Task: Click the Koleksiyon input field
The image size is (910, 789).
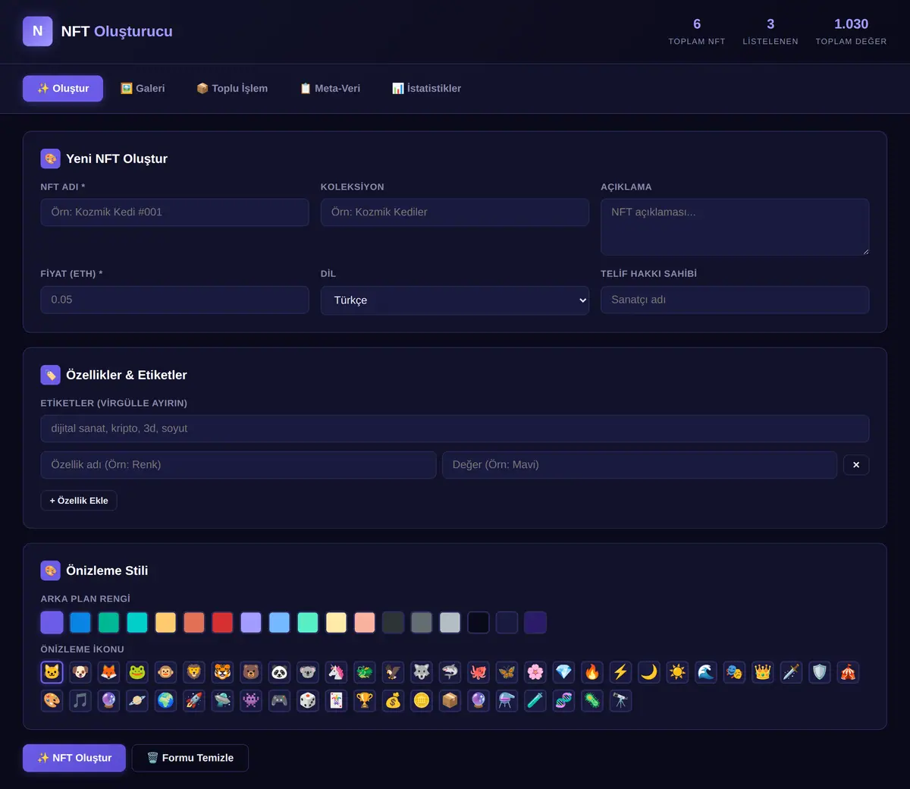Action: click(x=455, y=212)
